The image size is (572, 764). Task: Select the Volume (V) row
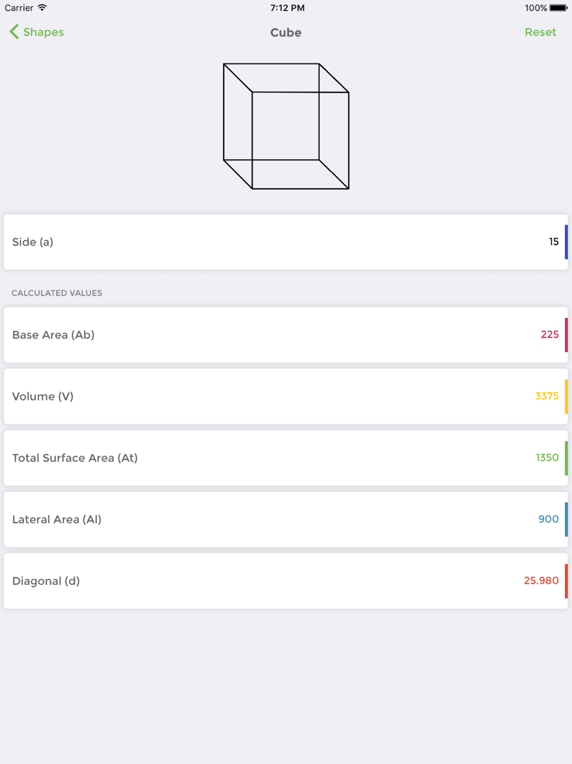tap(286, 396)
